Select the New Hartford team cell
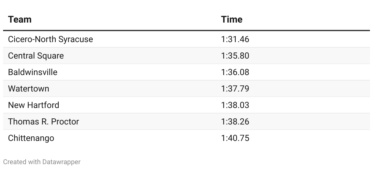The image size is (373, 169). (x=34, y=105)
